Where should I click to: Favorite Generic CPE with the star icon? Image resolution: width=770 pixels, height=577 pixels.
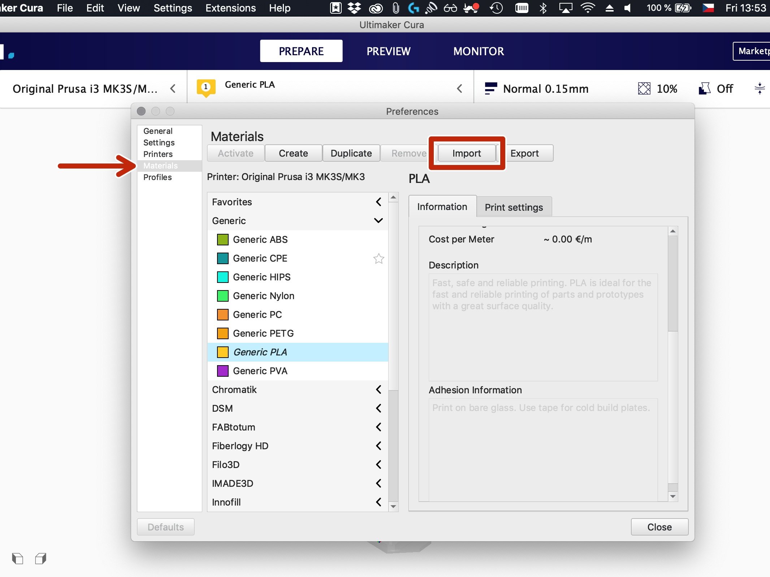[378, 258]
